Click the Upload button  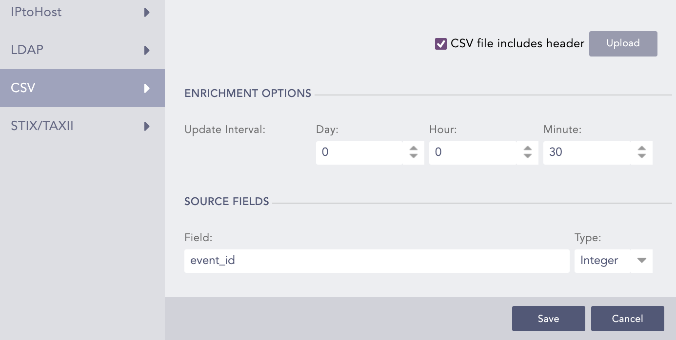[623, 43]
